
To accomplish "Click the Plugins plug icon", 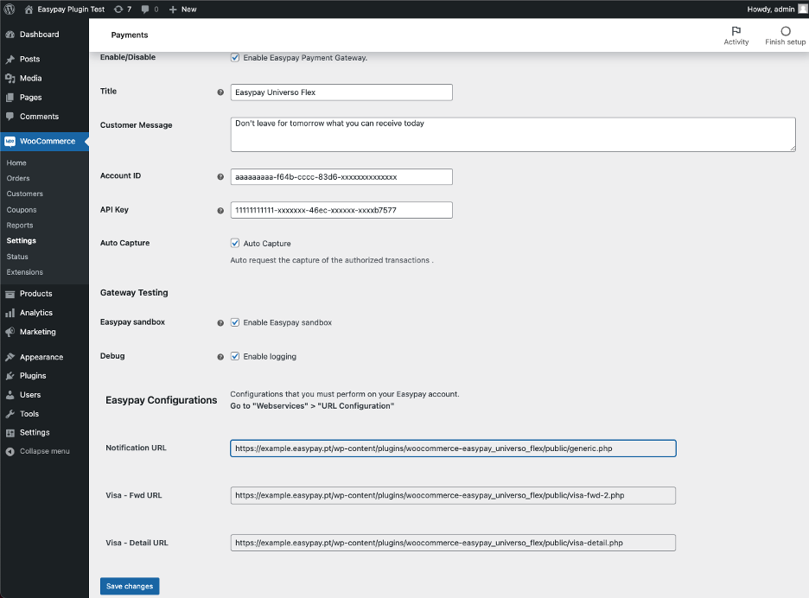I will [10, 376].
